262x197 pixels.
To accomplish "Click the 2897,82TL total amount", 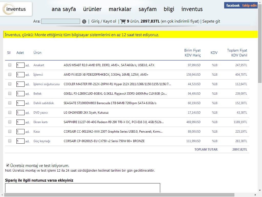I will click(x=239, y=150).
